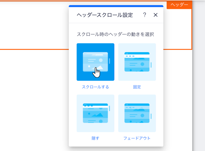Open help for header scroll settings

click(145, 15)
